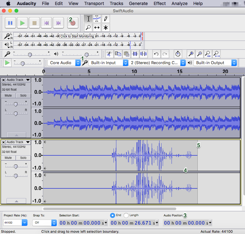This screenshot has width=245, height=234.
Task: Click the Zoom Out magnifier
Action: [200, 54]
